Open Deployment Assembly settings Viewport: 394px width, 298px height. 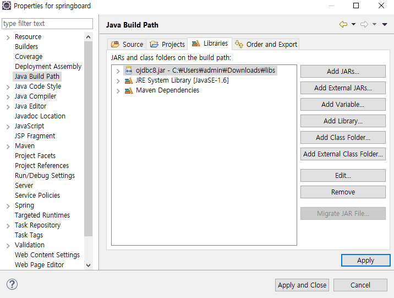pos(48,67)
